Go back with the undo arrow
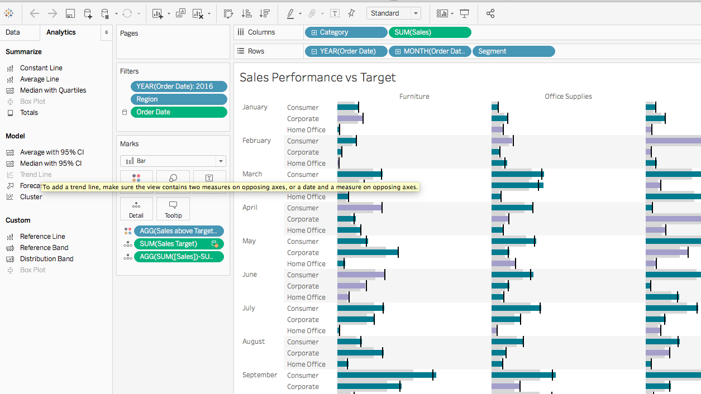The width and height of the screenshot is (701, 394). coord(35,13)
